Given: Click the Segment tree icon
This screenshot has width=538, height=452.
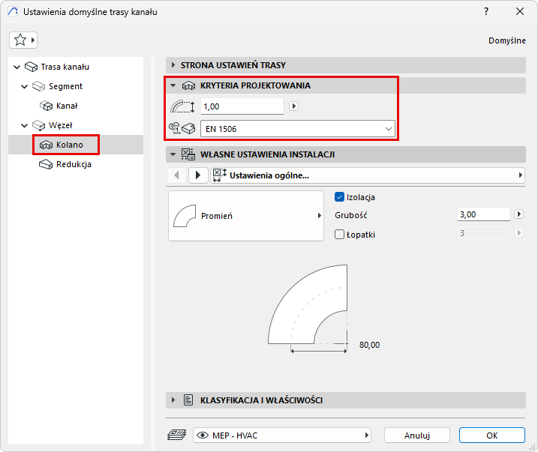Looking at the screenshot, I should pyautogui.click(x=38, y=86).
